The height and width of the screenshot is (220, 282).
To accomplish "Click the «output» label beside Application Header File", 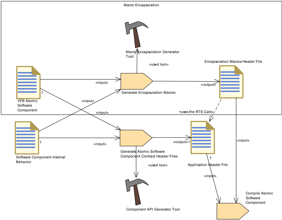I will tap(180, 142).
